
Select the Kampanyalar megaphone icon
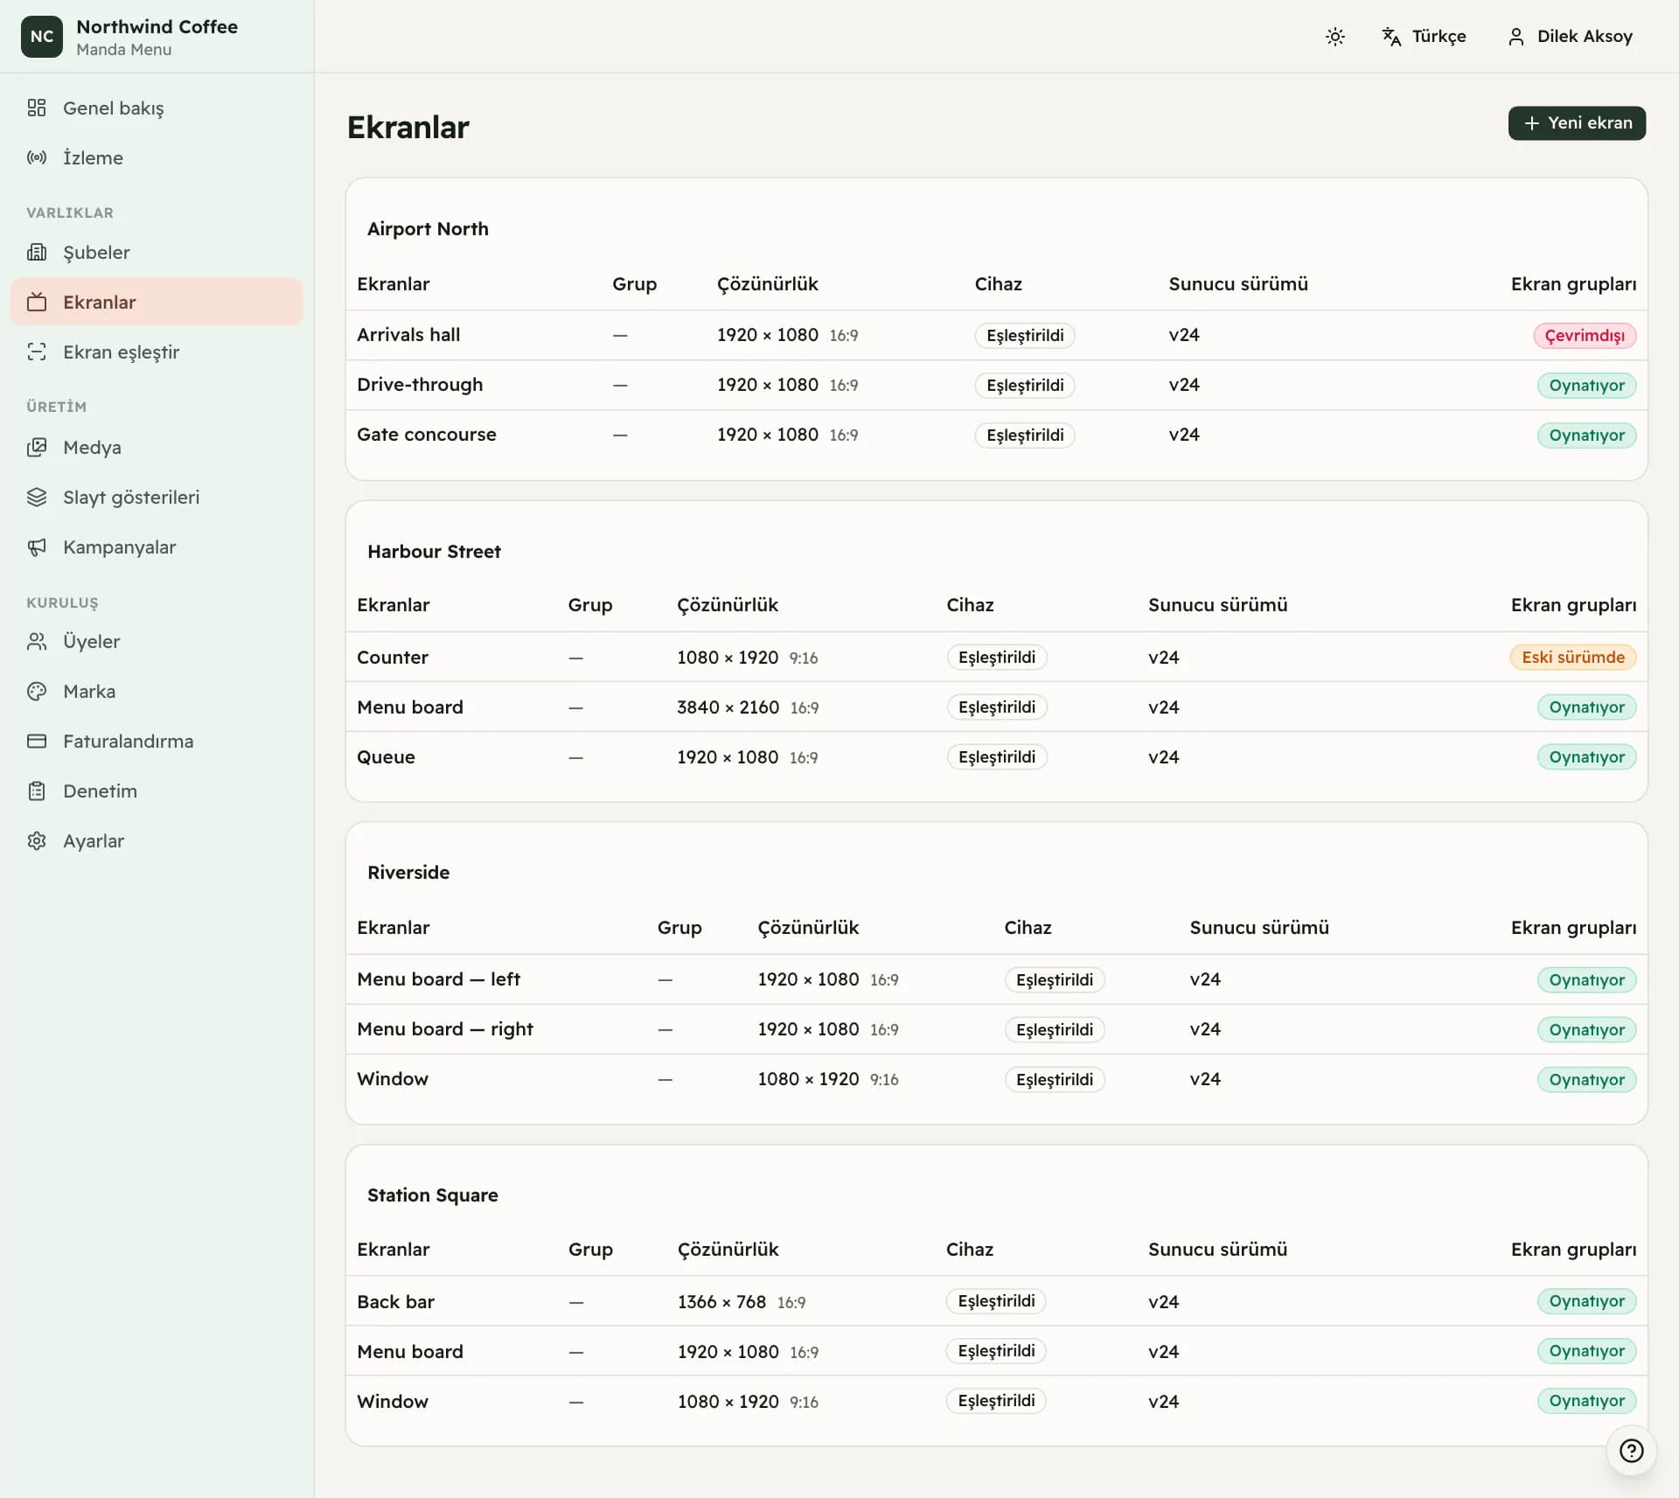click(37, 547)
